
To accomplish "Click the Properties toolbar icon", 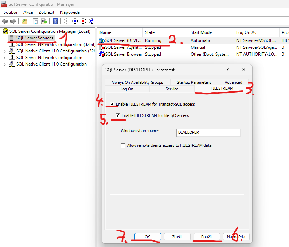I will click(35, 21).
